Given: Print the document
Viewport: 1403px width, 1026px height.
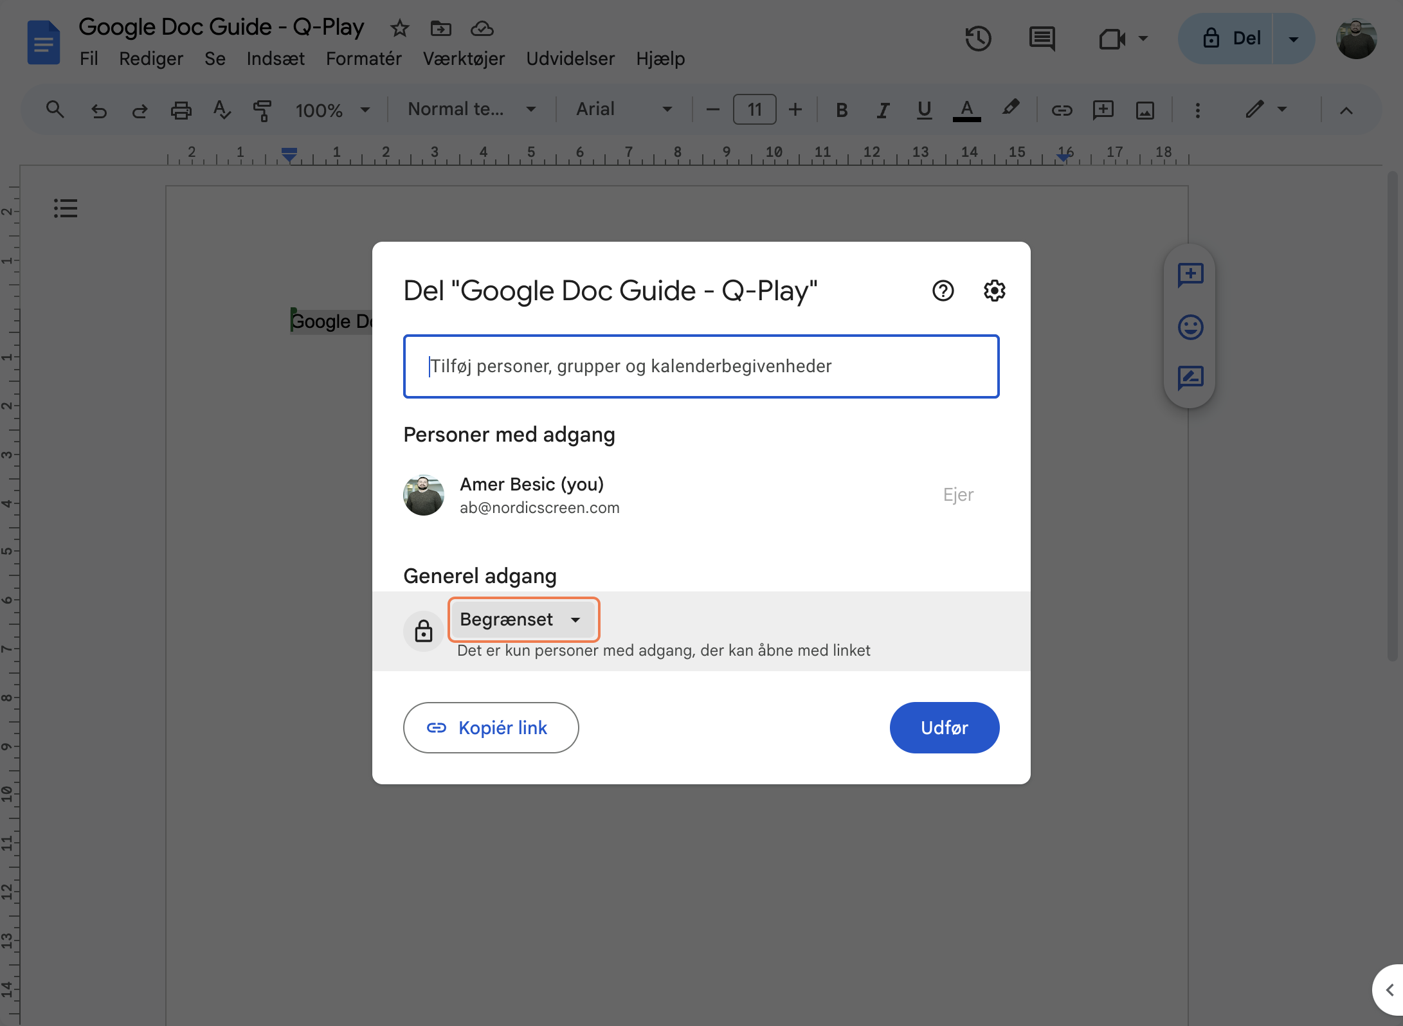Looking at the screenshot, I should (181, 111).
